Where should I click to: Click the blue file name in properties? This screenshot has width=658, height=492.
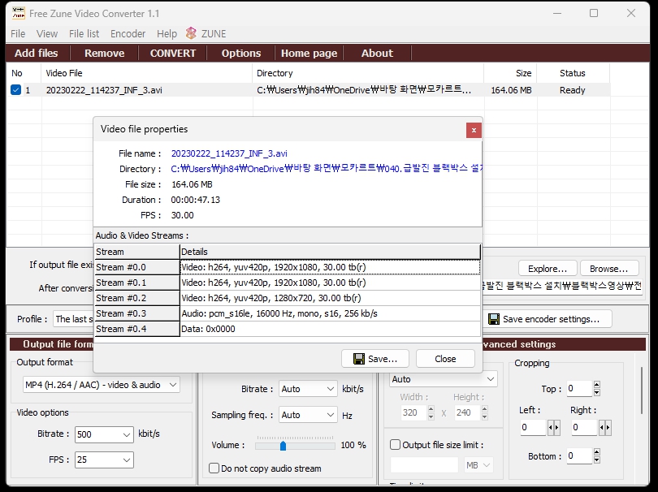point(229,153)
